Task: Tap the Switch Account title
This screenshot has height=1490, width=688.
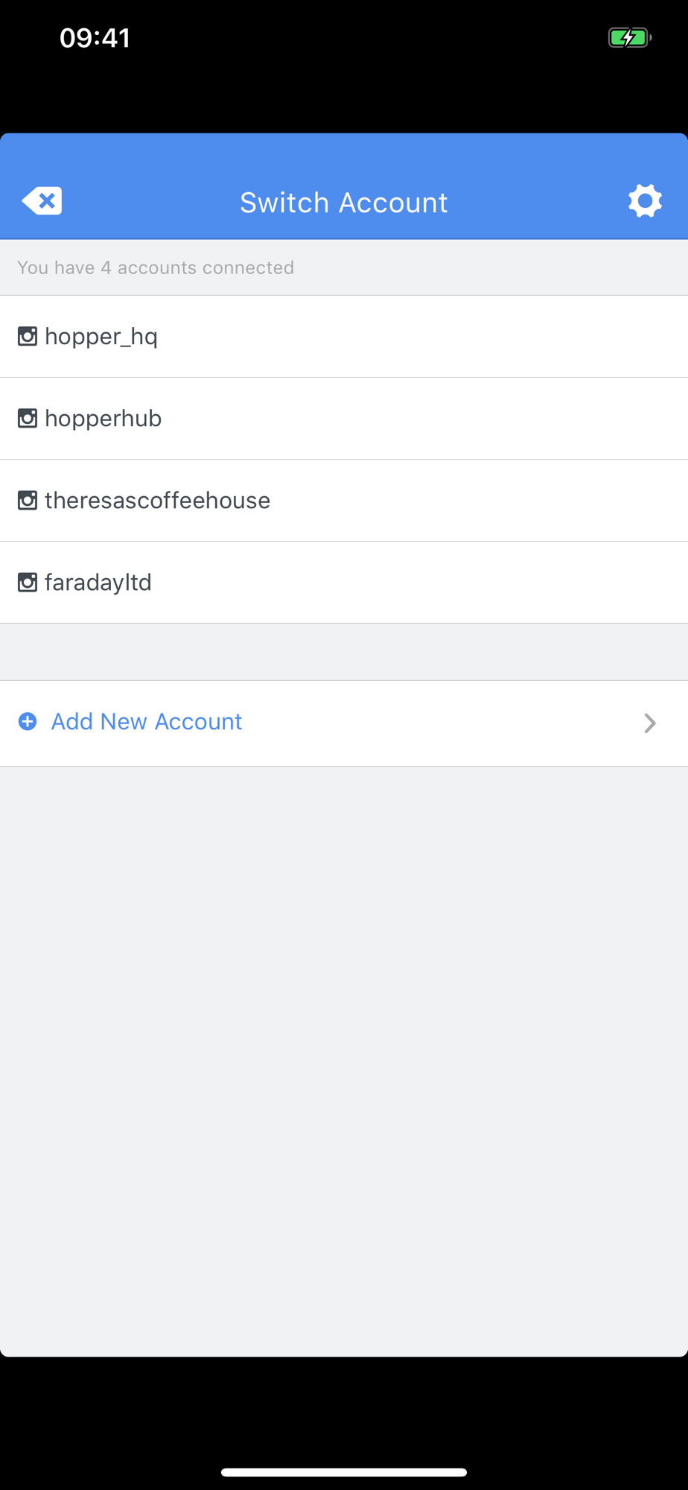Action: pyautogui.click(x=343, y=203)
